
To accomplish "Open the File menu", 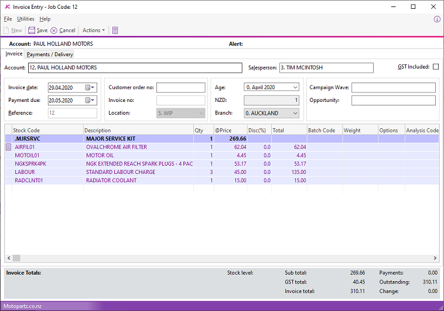I will (x=8, y=19).
